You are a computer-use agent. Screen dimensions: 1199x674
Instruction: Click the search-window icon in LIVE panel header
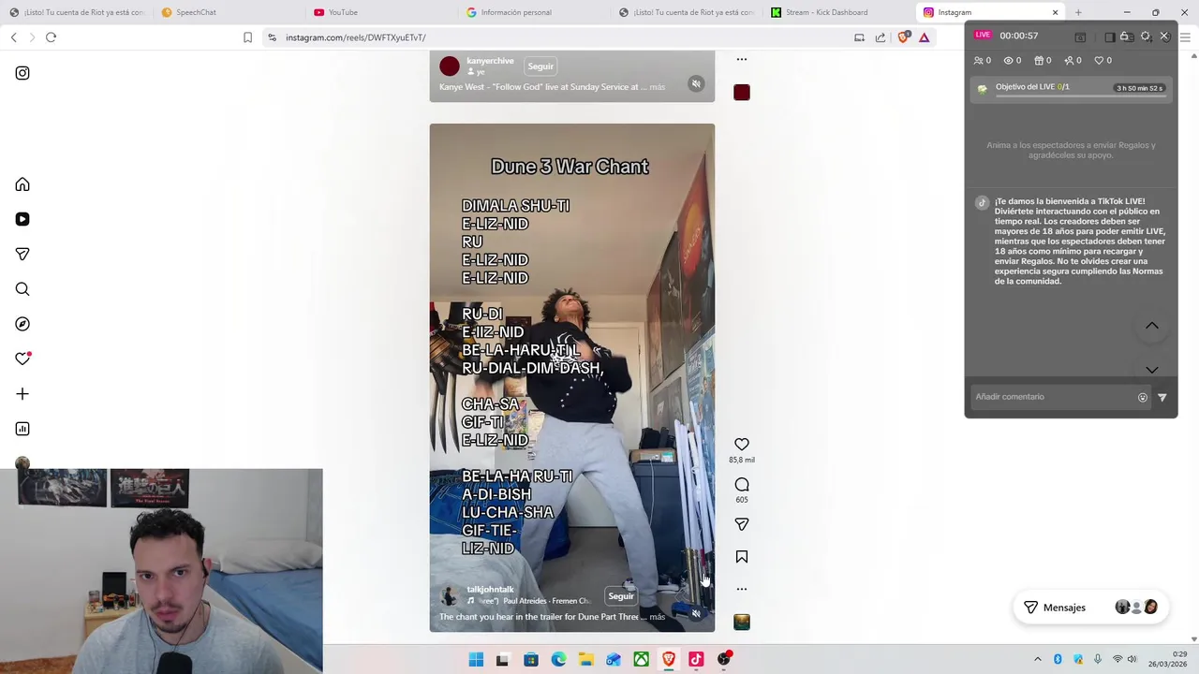[x=1080, y=37]
